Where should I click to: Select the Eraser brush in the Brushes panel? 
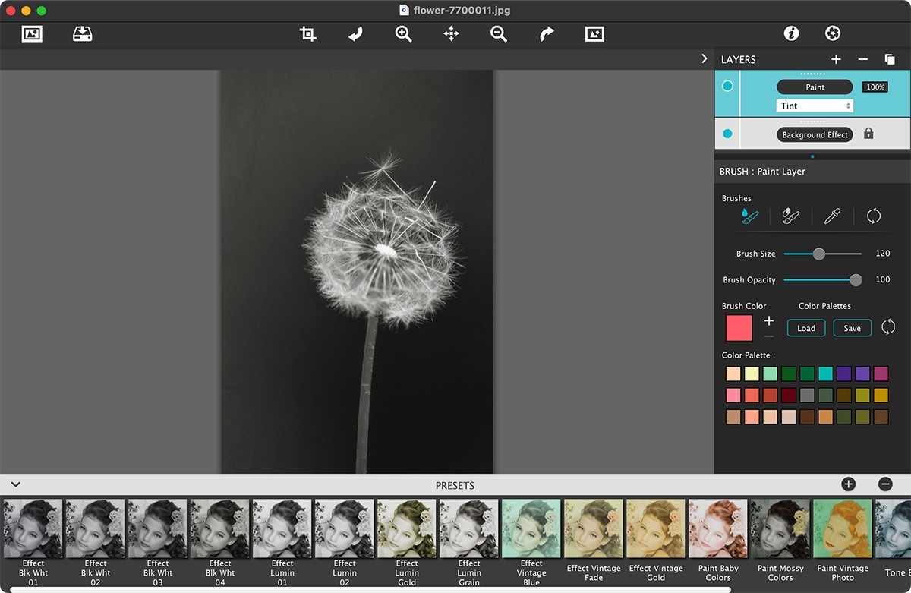coord(790,216)
